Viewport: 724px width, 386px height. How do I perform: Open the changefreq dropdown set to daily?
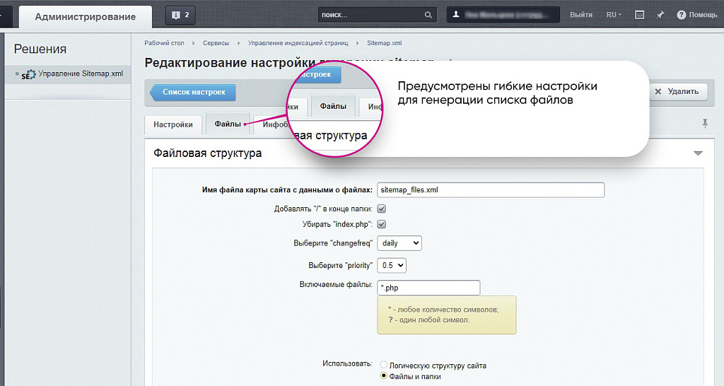click(x=399, y=243)
